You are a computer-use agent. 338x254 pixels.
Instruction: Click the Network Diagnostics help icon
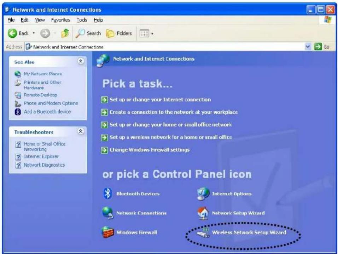pos(18,165)
